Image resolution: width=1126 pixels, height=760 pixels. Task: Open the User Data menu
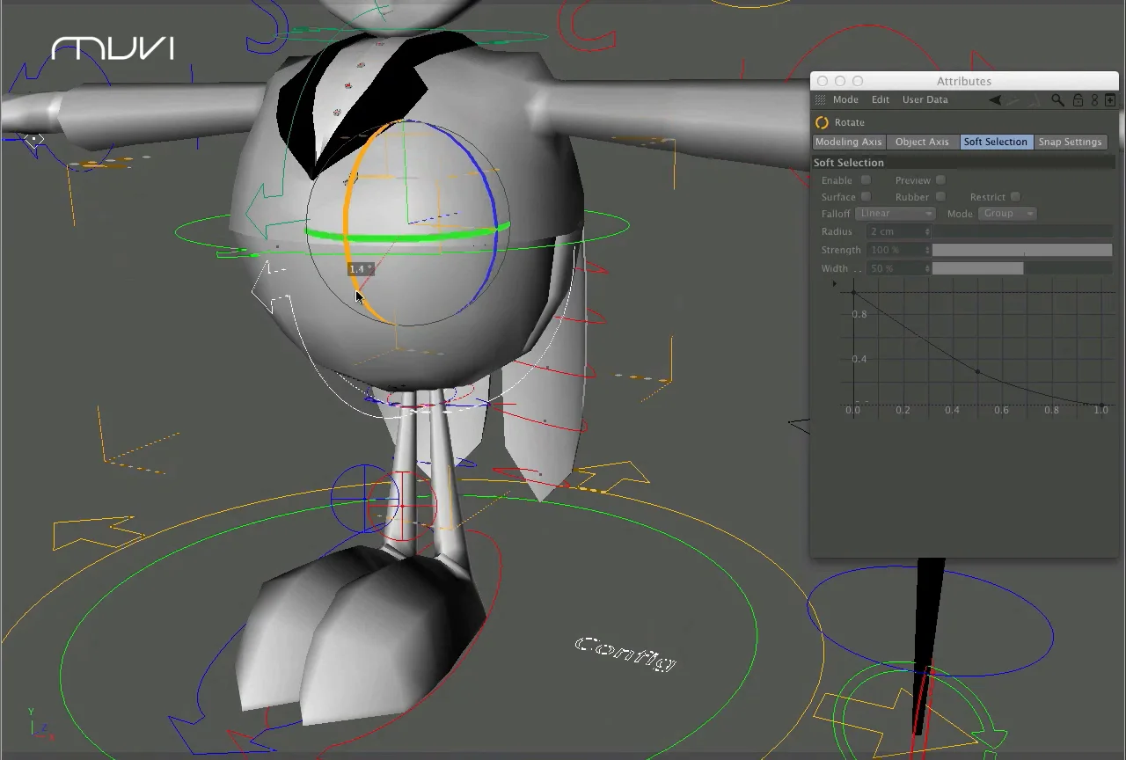[925, 100]
